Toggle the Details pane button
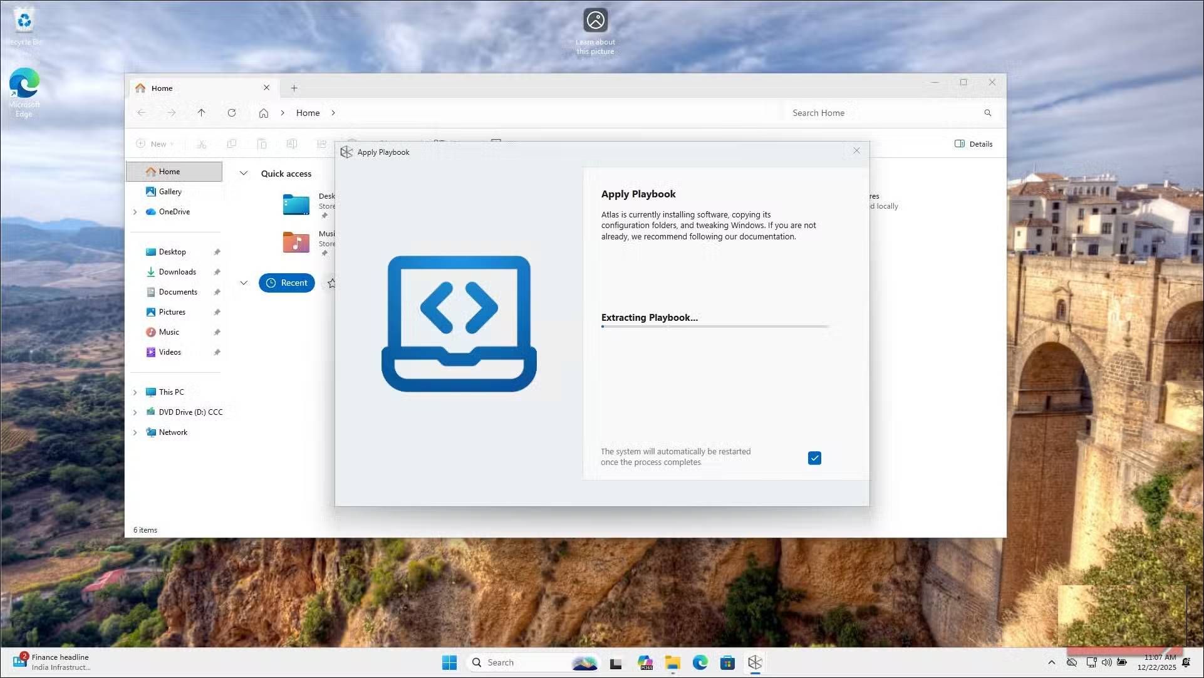Screen dimensions: 1204x678 coord(973,143)
